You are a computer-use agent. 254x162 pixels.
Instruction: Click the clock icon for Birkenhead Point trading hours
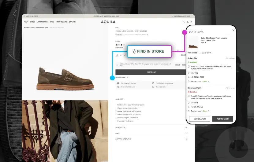[189, 111]
